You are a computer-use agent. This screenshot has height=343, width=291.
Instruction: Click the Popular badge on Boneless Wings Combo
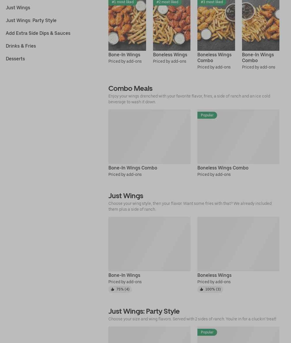click(x=207, y=115)
